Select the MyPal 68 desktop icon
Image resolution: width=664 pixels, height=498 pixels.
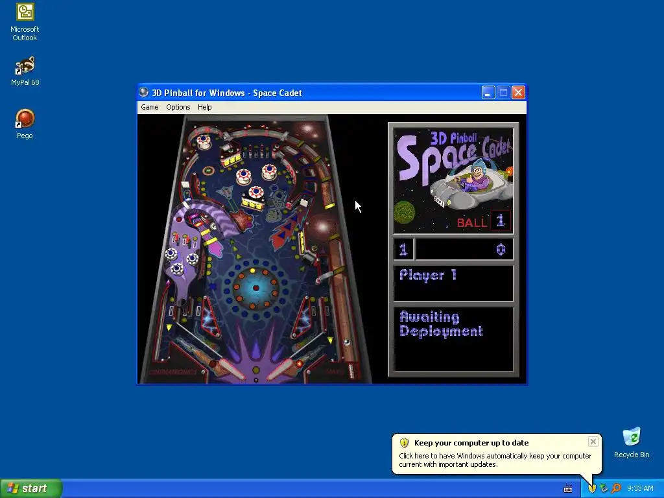click(25, 71)
